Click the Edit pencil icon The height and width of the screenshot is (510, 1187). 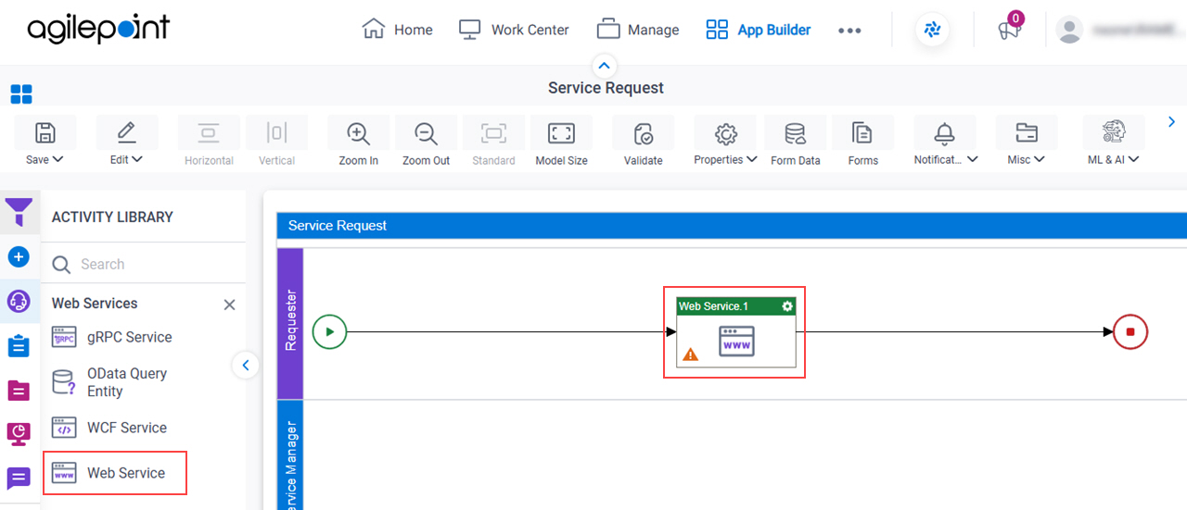pos(126,132)
